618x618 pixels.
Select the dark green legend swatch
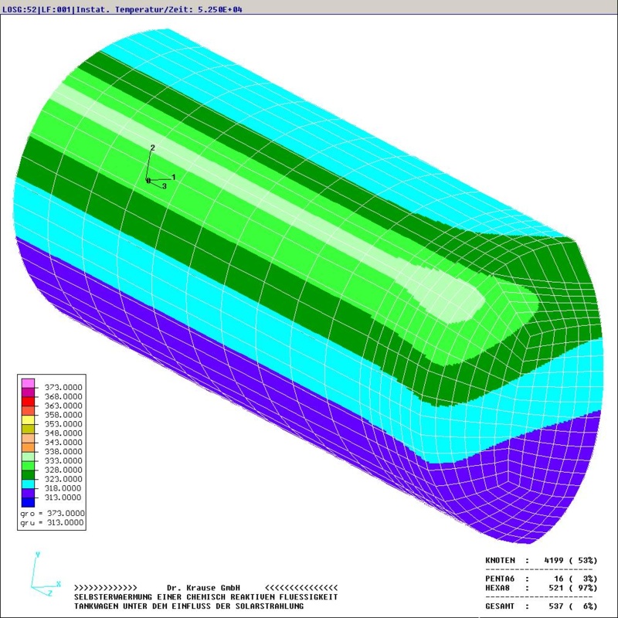coord(28,475)
